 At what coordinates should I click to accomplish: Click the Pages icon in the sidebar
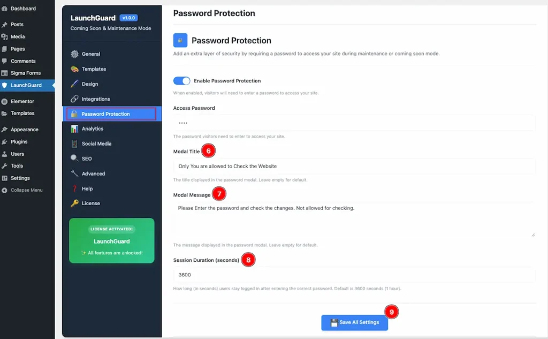(x=4, y=49)
